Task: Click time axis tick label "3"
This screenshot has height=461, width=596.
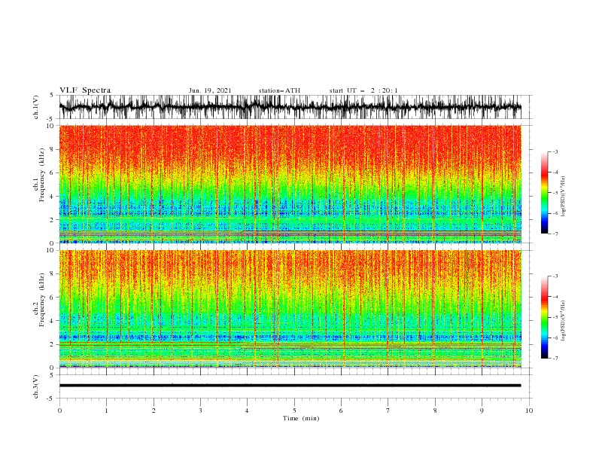Action: click(200, 411)
